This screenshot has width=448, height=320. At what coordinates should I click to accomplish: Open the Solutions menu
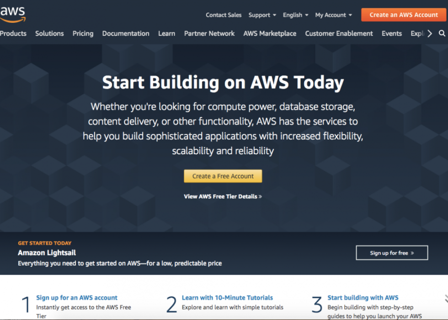pyautogui.click(x=49, y=33)
